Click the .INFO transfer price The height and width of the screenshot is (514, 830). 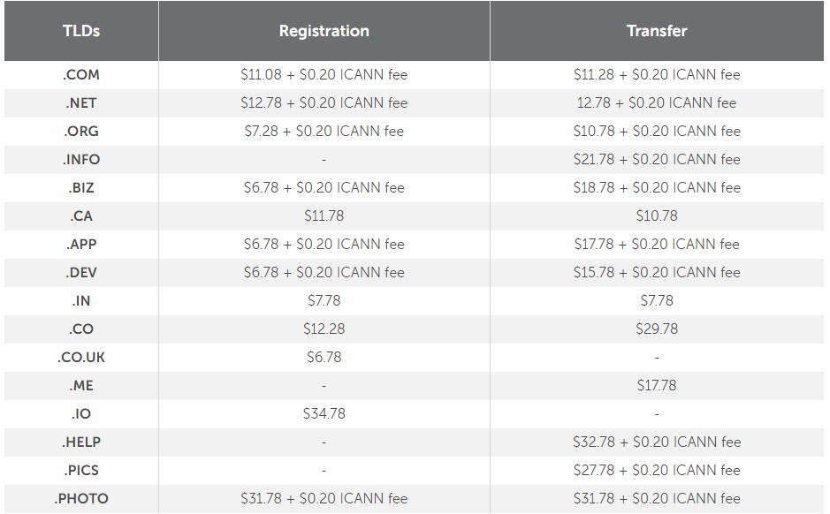coord(657,160)
